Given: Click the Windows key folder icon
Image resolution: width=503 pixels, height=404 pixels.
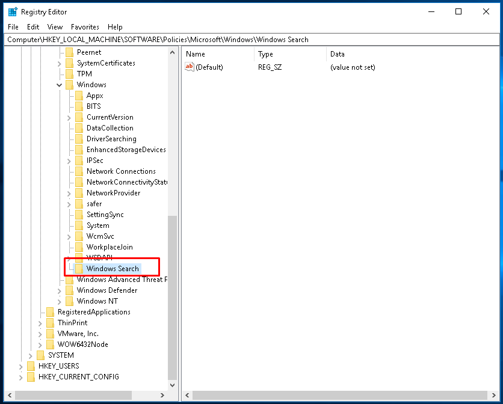Looking at the screenshot, I should click(x=69, y=85).
